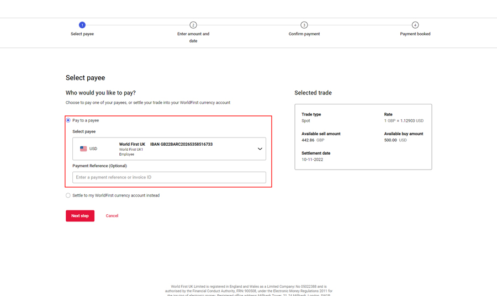
Task: Click the 'Payment booked' step label
Action: 415,34
